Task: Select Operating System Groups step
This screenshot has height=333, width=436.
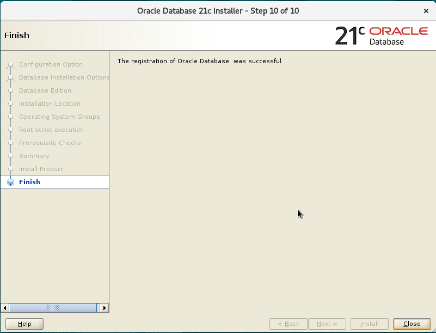Action: (x=59, y=117)
